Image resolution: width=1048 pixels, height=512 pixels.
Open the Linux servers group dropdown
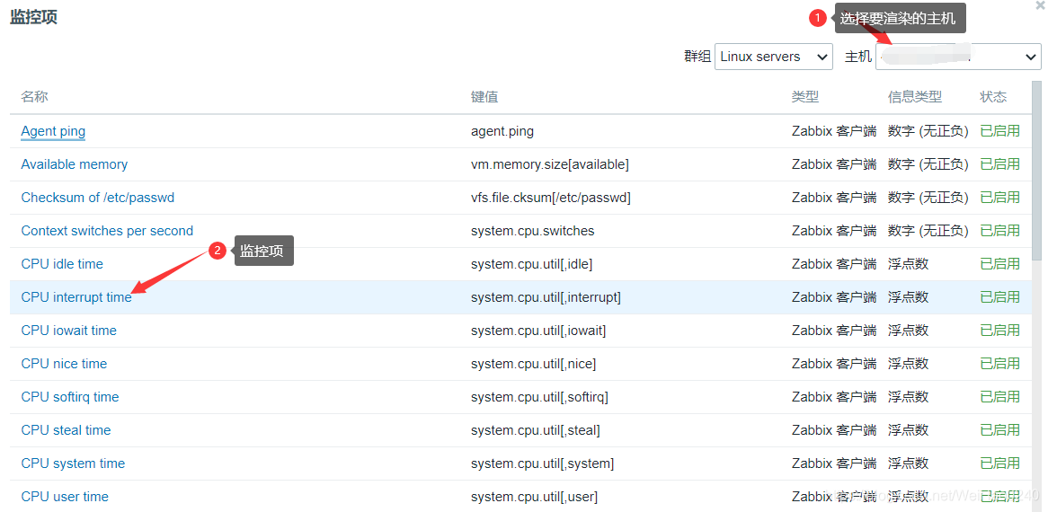point(773,57)
